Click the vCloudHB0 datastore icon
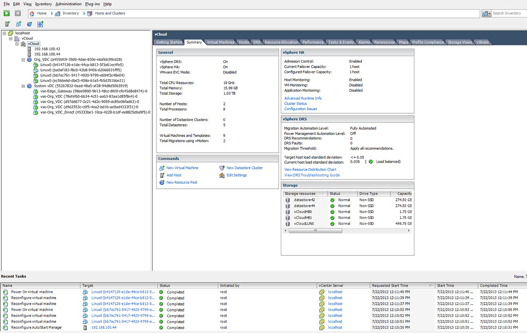527x333 pixels. [288, 212]
